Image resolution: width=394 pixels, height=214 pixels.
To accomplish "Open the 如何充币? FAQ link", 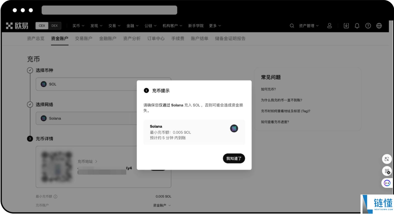I will pos(269,89).
